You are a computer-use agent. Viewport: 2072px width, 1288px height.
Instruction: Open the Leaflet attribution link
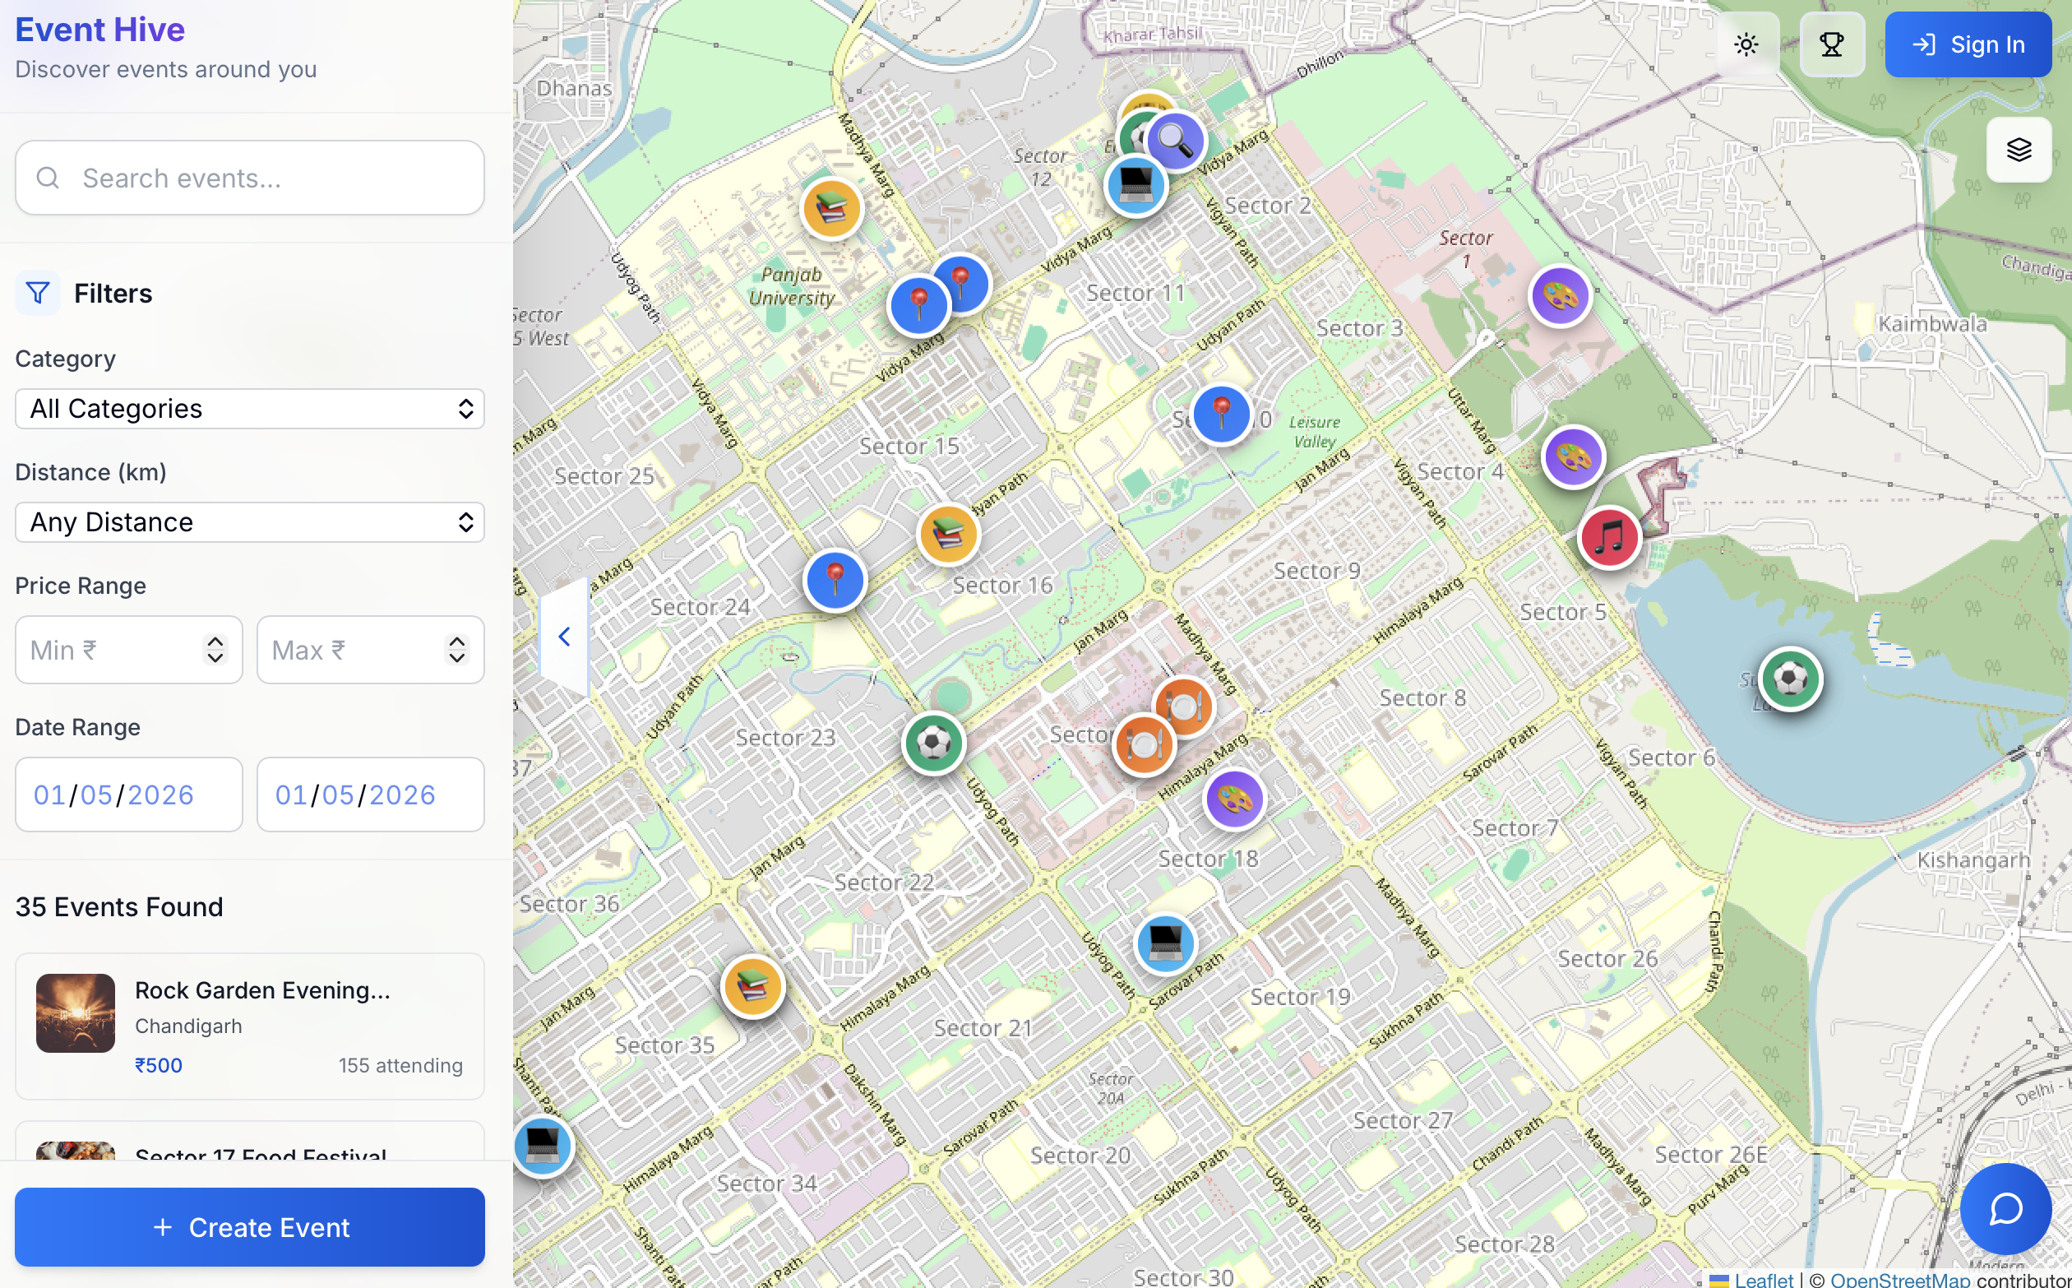(1763, 1280)
